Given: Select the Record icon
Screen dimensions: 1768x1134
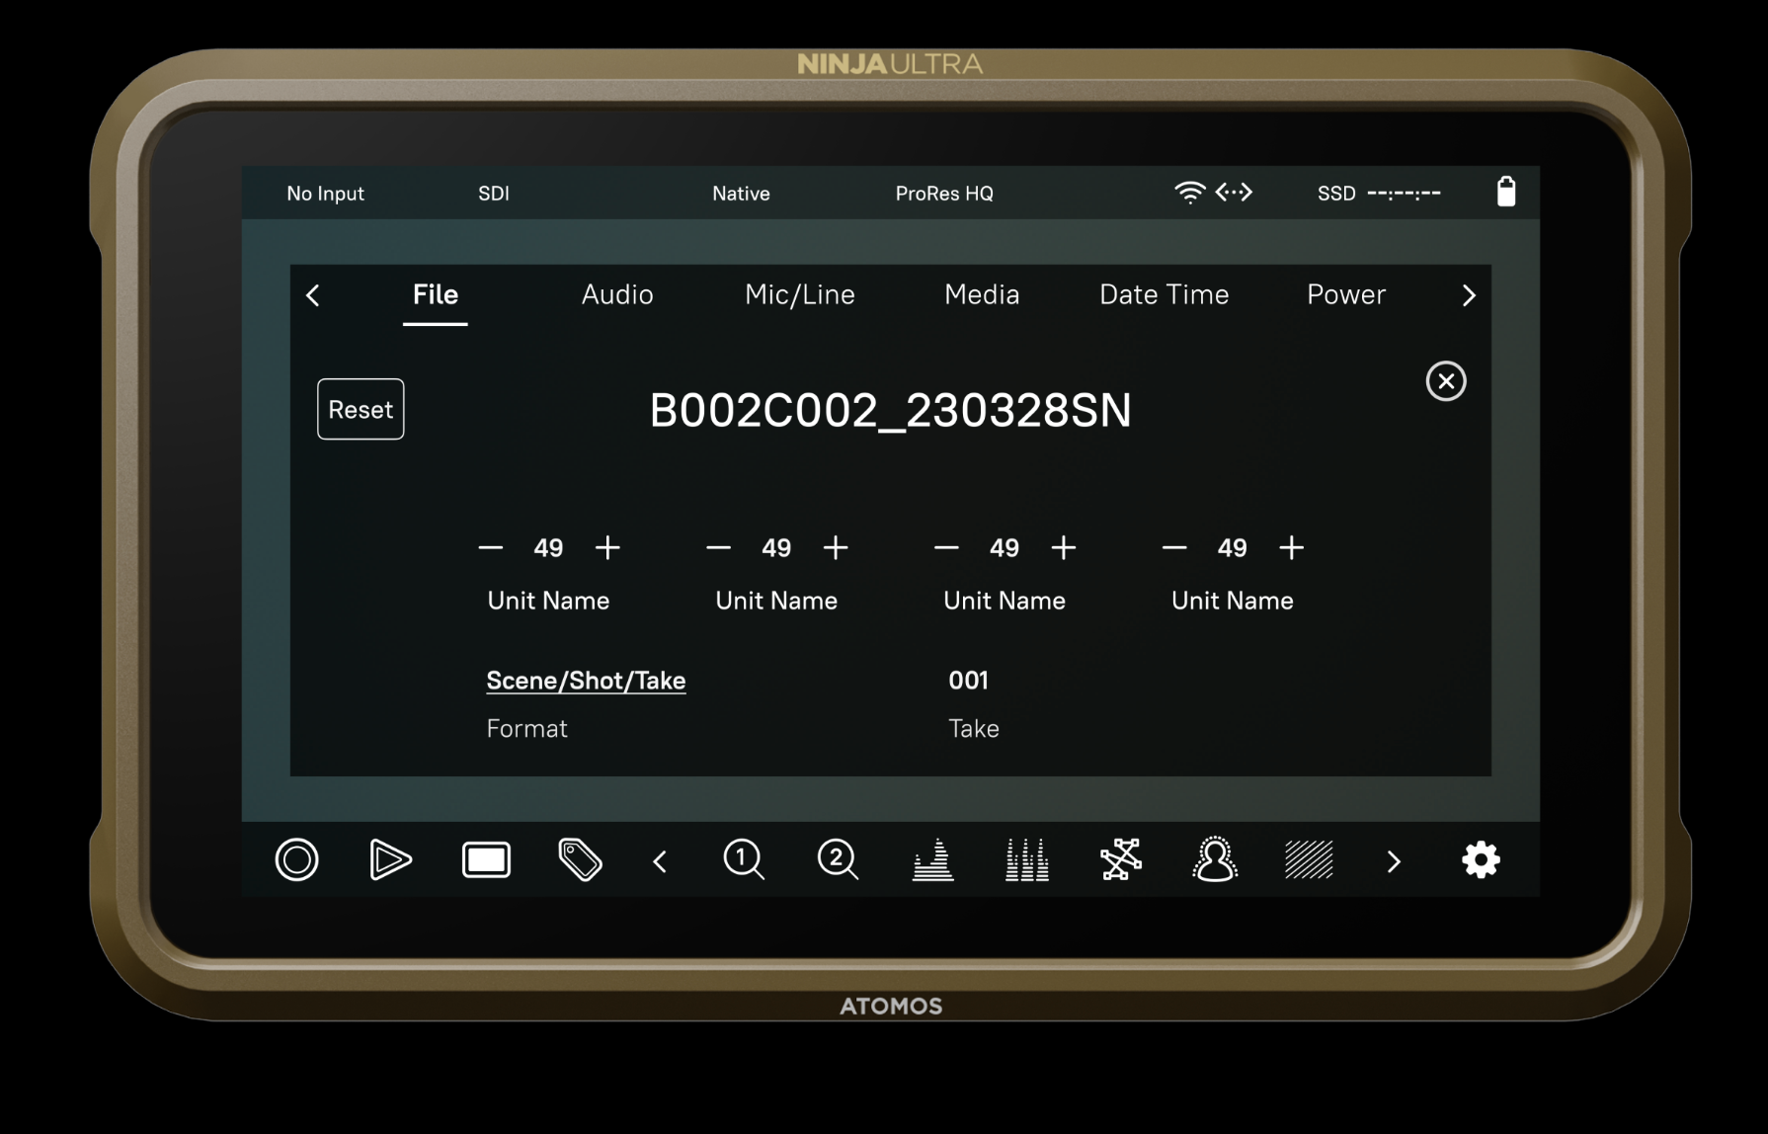Looking at the screenshot, I should point(295,859).
